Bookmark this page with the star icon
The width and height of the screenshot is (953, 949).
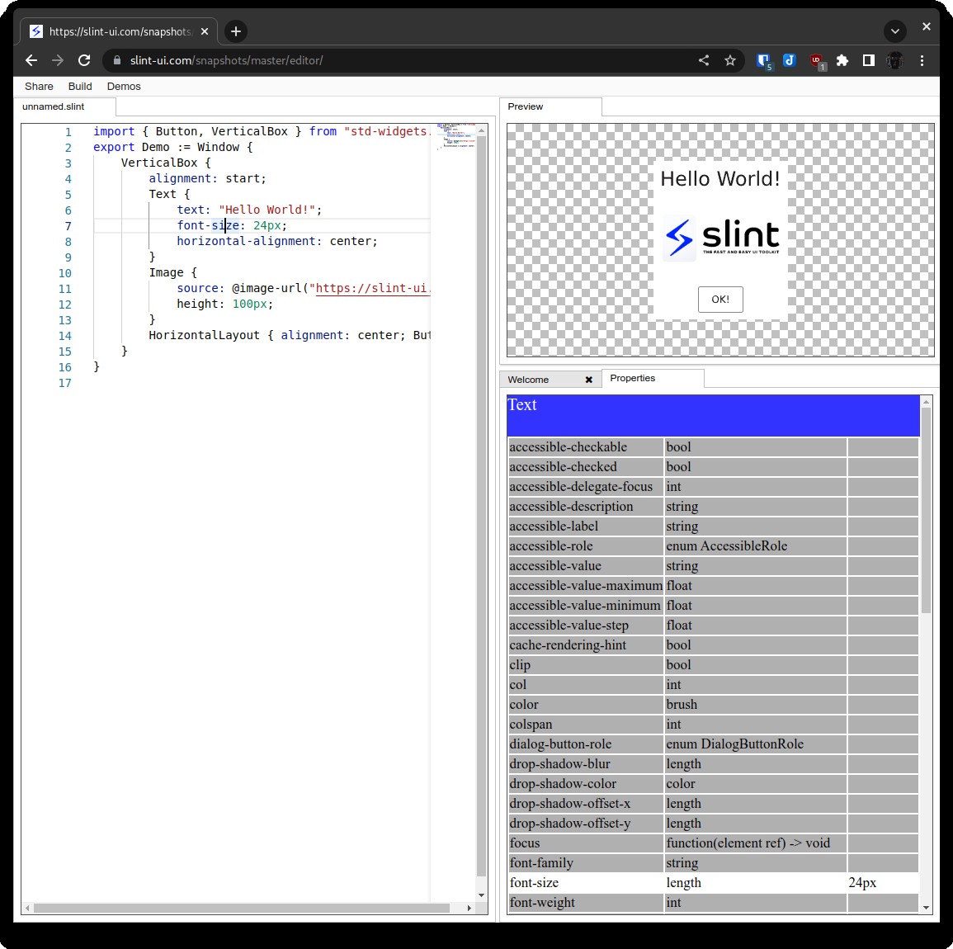(x=730, y=60)
